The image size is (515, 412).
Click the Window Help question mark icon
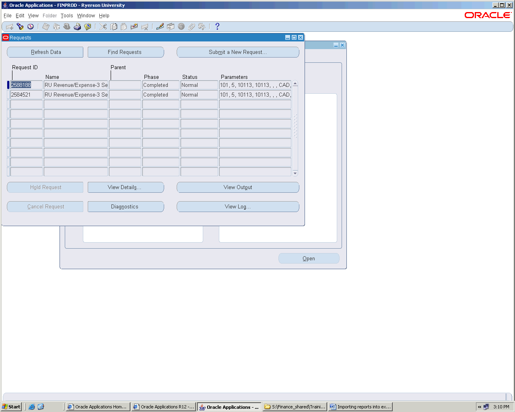[217, 27]
